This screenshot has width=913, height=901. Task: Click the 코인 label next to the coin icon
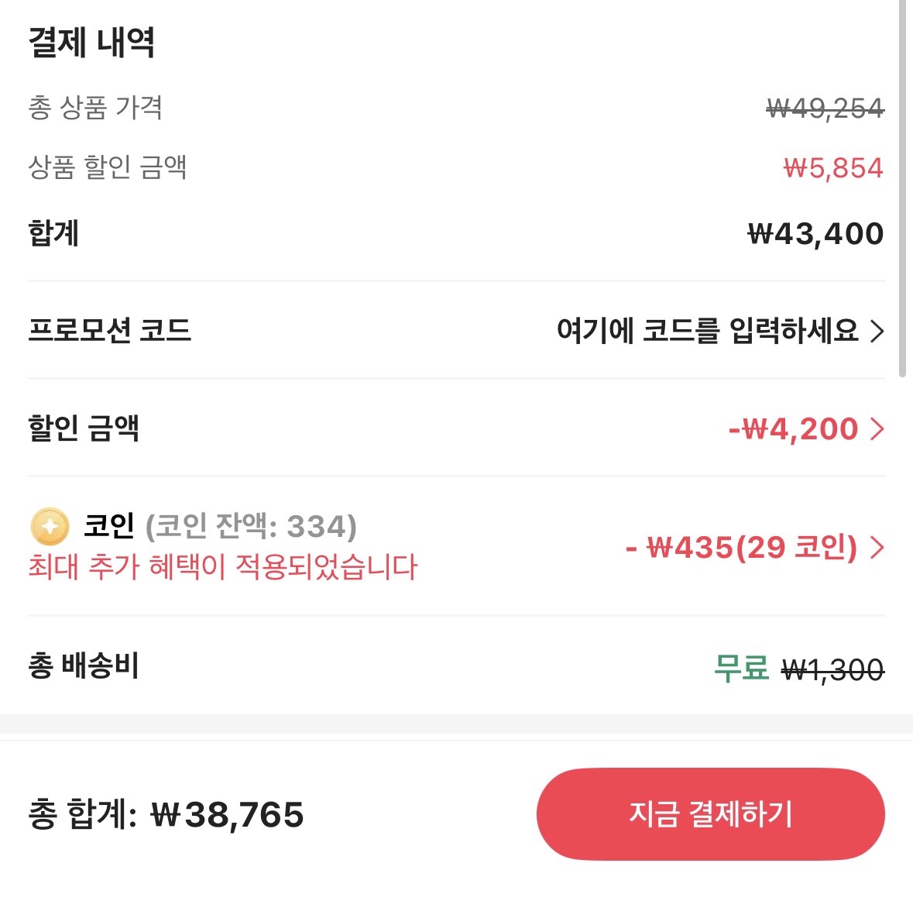point(109,527)
